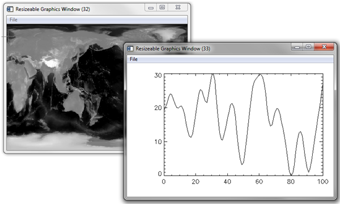Click the y-axis label 30 on the plot
The width and height of the screenshot is (340, 204).
click(158, 75)
